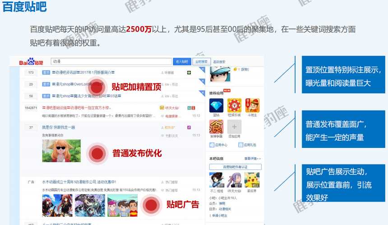Click the reply count box showing 173

[31, 73]
